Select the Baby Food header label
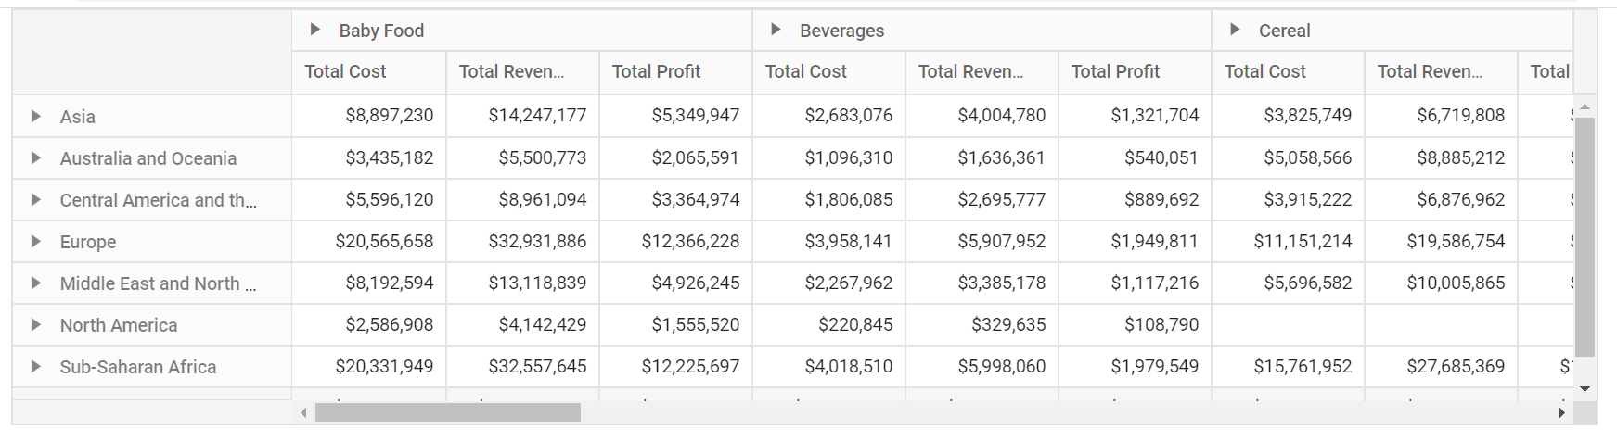 click(381, 31)
